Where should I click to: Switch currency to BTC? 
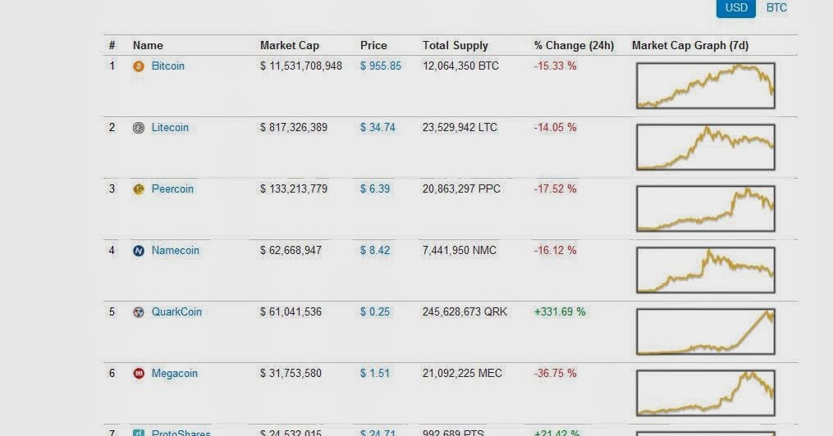(x=776, y=8)
